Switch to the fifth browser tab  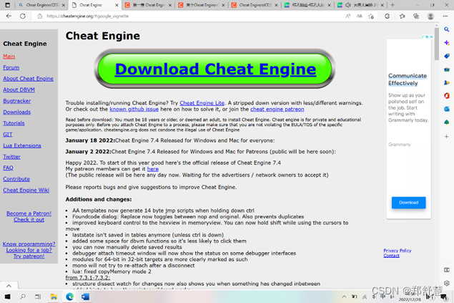click(255, 5)
